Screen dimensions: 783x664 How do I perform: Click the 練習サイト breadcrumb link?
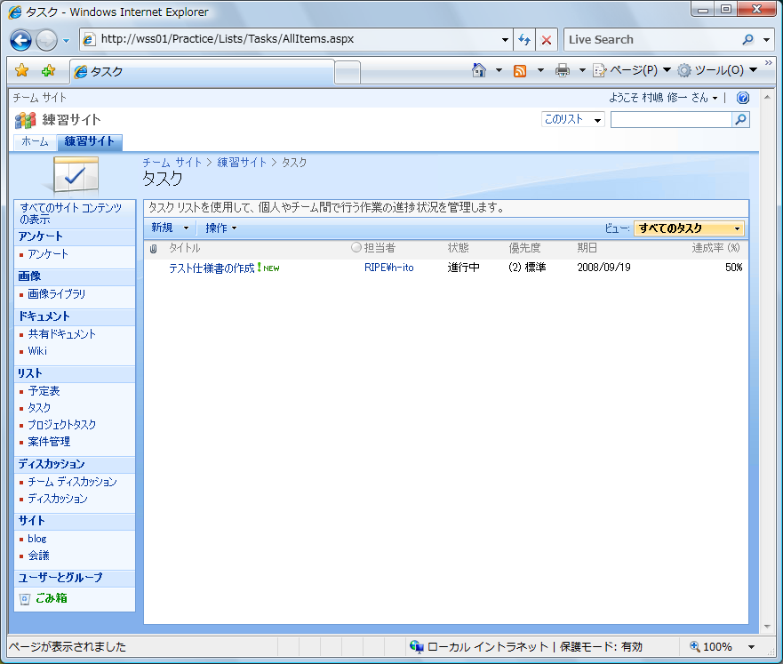(x=243, y=163)
